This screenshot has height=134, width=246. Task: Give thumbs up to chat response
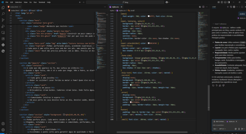(220, 85)
